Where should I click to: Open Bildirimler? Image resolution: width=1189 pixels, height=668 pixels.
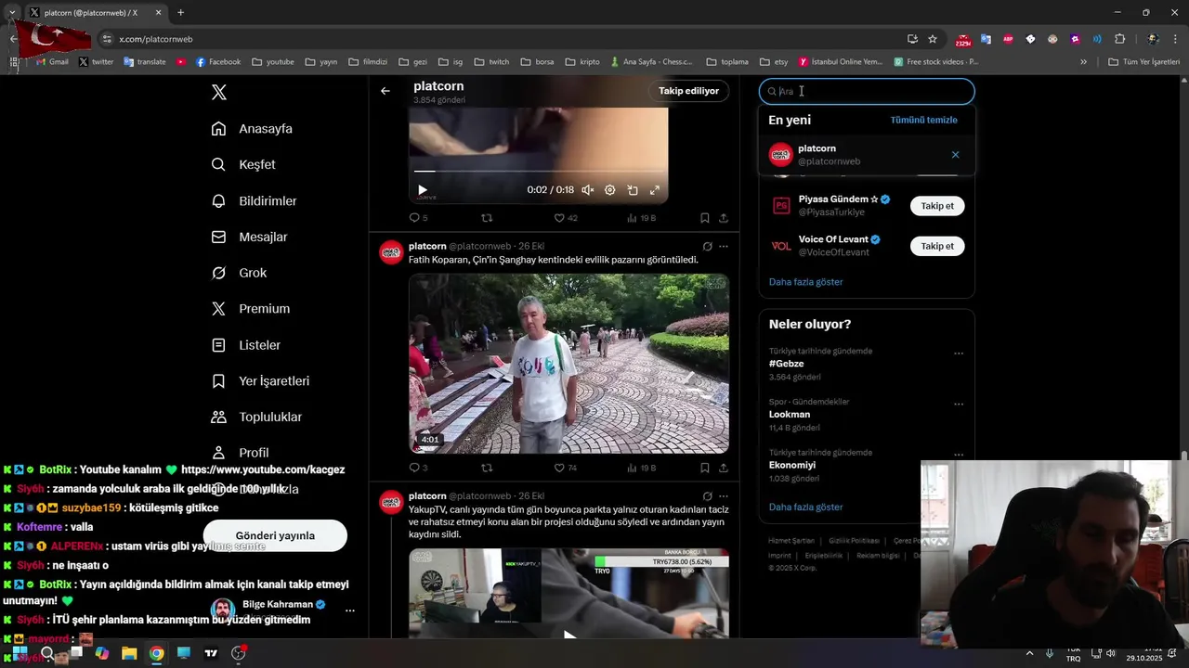click(255, 201)
